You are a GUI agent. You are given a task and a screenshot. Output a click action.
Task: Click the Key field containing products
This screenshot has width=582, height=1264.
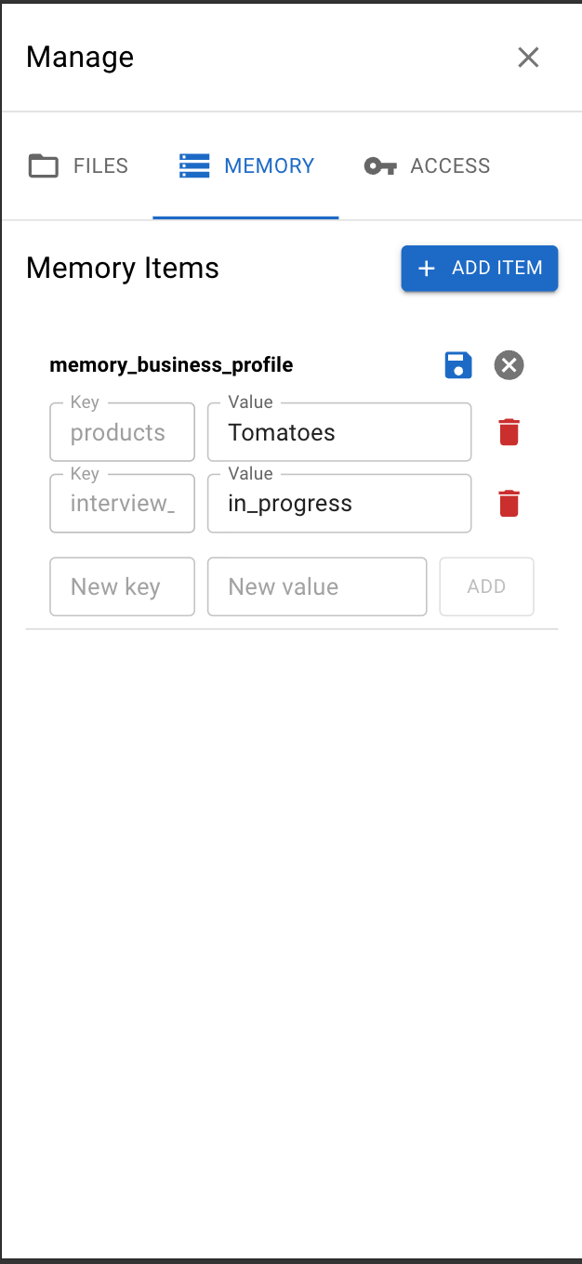click(122, 431)
